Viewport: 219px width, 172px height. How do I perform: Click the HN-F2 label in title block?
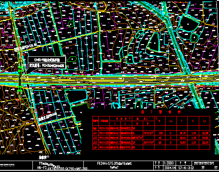click(42, 168)
